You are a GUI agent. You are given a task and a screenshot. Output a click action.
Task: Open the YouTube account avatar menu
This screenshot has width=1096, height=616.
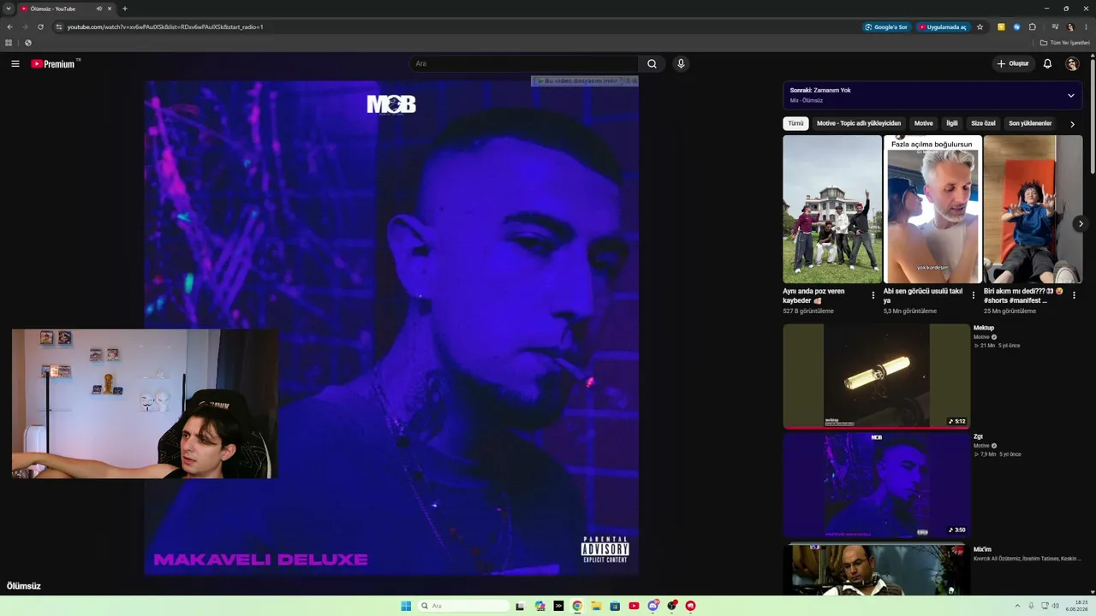[x=1072, y=63]
